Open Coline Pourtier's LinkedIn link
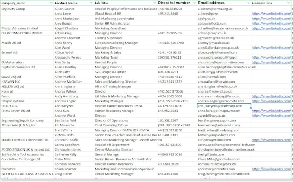 [x=271, y=169]
